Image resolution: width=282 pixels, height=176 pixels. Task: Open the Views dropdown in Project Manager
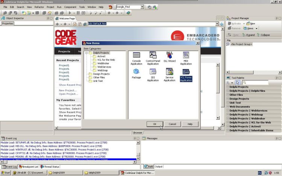click(256, 29)
